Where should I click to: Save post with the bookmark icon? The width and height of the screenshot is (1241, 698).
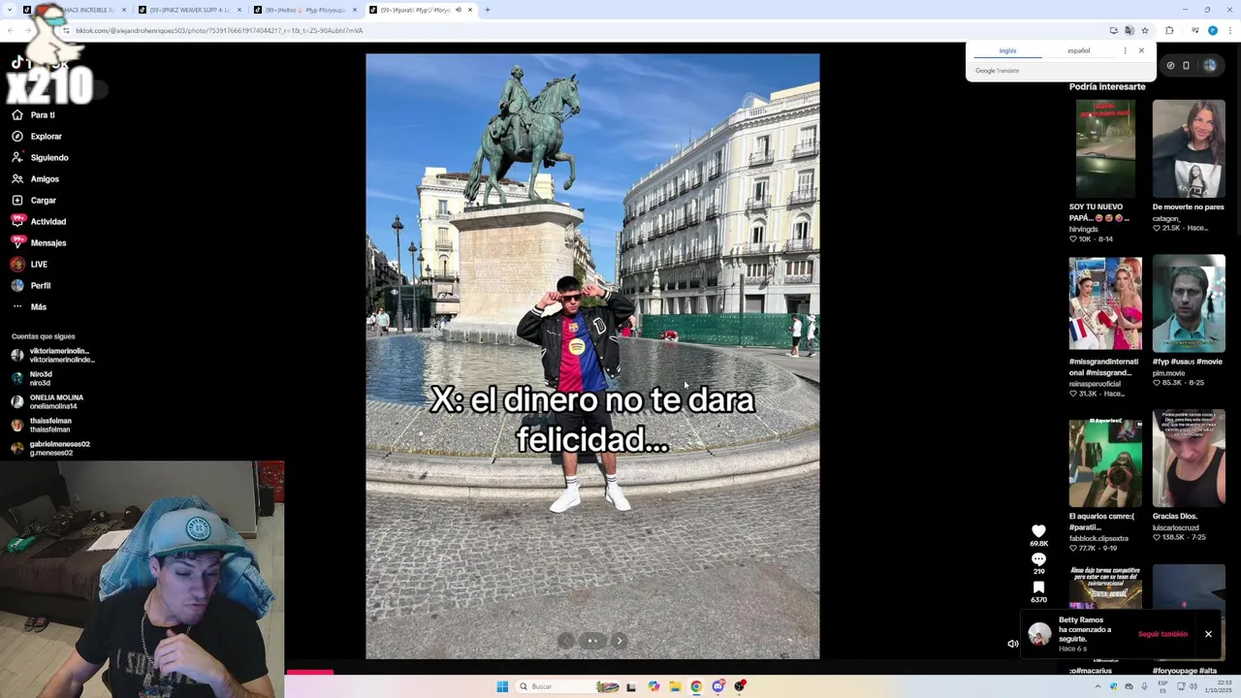point(1038,587)
